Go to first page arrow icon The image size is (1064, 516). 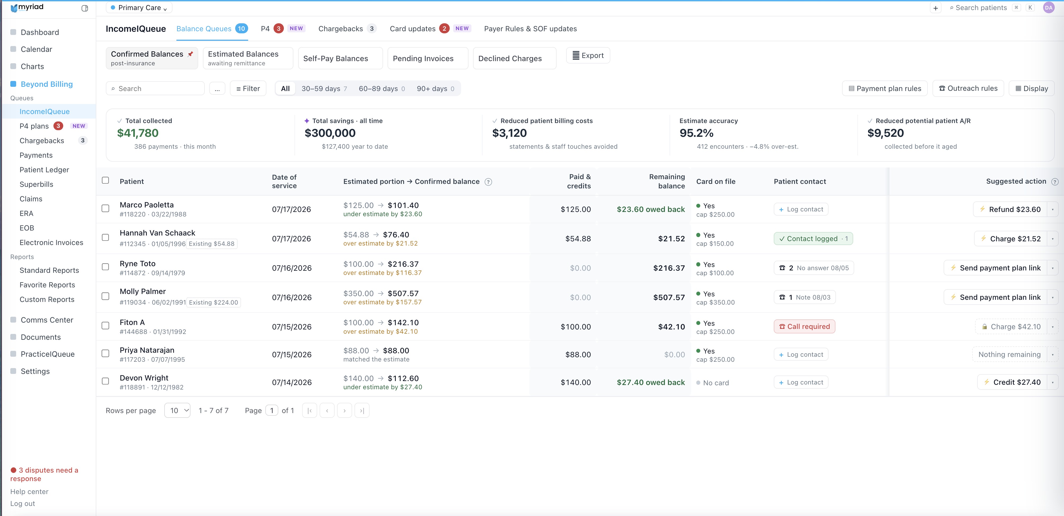[x=310, y=411]
